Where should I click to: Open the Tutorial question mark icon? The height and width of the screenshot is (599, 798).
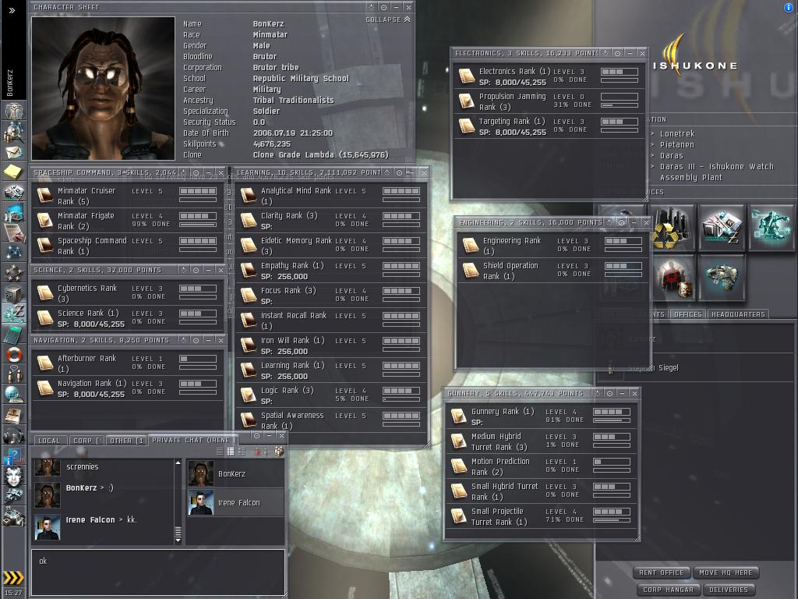point(14,455)
